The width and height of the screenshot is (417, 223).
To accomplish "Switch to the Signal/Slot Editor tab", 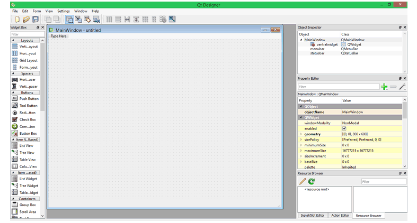I will pos(313,215).
